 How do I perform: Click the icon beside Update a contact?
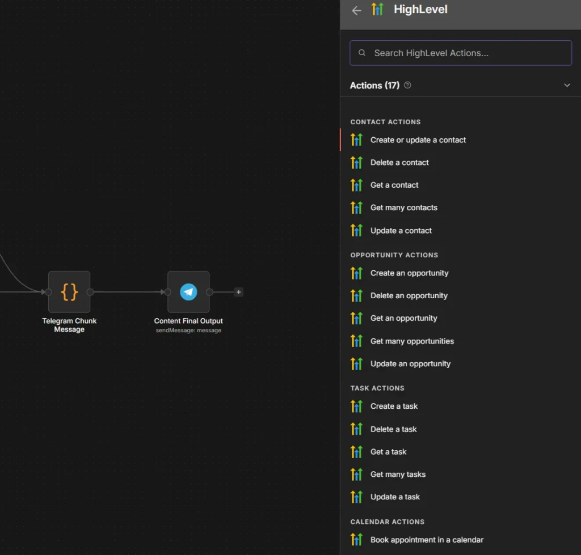[356, 231]
